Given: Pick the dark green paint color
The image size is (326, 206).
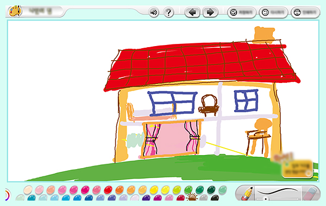Looking at the screenshot, I should coord(211,190).
